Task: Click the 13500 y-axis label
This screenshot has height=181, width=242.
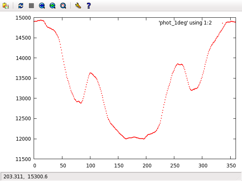Action: tap(23, 78)
